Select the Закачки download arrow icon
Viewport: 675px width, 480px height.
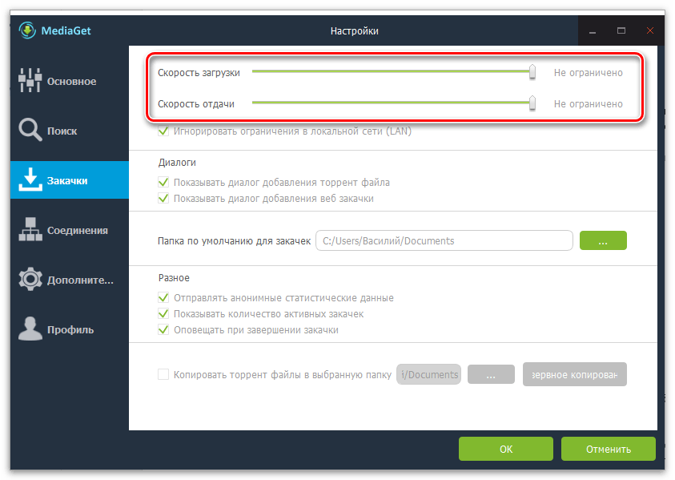coord(30,179)
